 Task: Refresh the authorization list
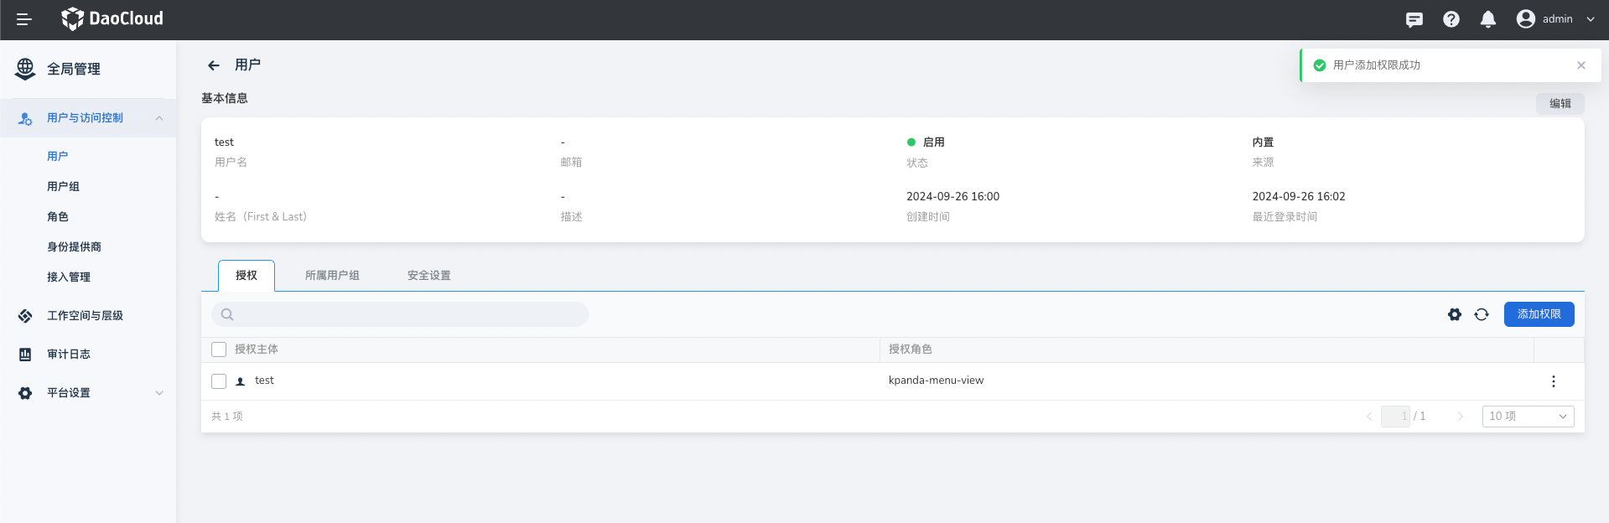[x=1482, y=314]
